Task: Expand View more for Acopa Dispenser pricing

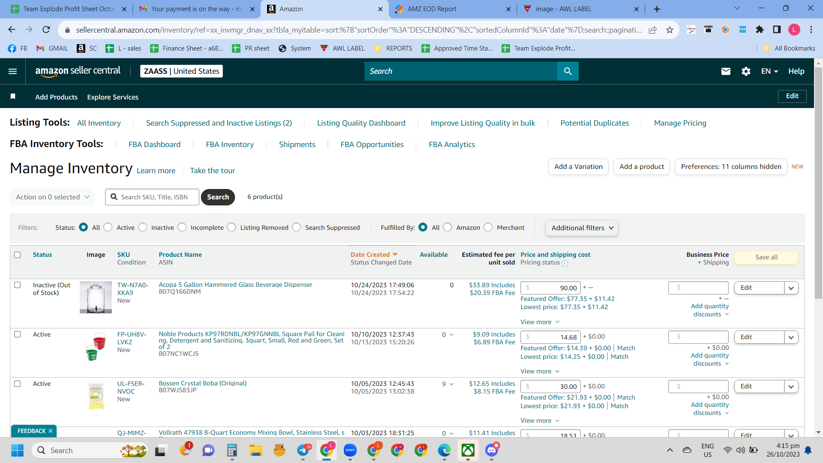Action: [x=540, y=322]
